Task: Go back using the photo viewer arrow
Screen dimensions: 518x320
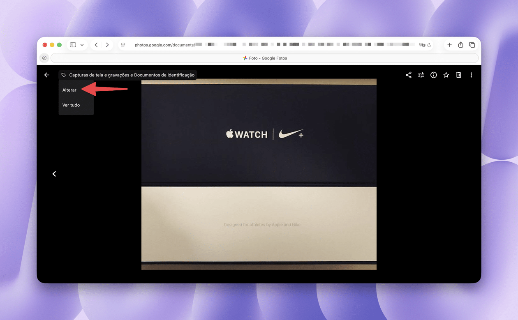Action: (x=47, y=75)
